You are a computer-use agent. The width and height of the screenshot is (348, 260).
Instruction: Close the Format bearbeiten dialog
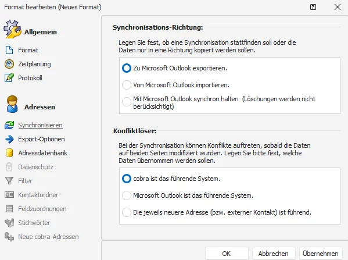coord(338,7)
